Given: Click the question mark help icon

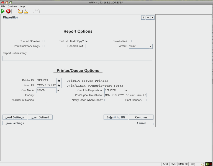Looking at the screenshot, I should tap(143, 17).
